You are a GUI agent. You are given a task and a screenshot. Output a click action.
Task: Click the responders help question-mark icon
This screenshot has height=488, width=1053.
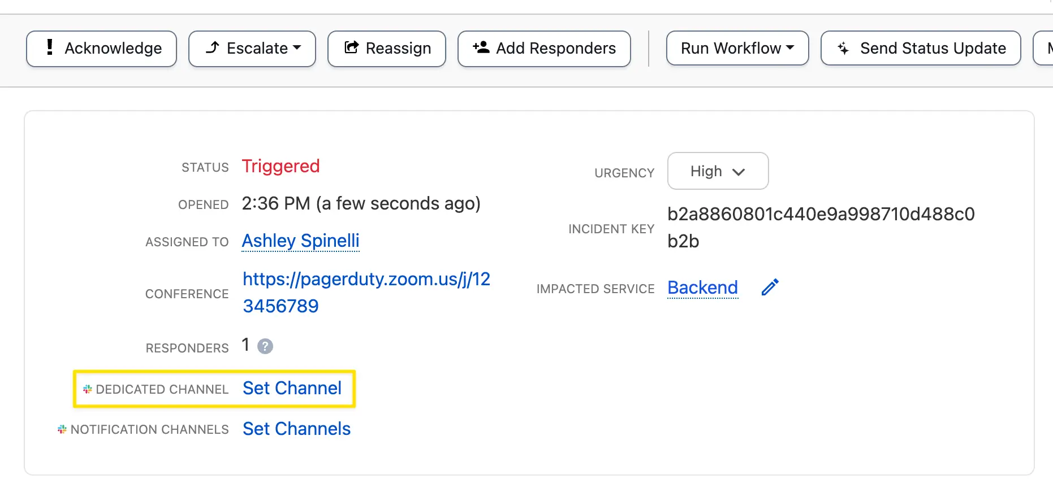(265, 346)
